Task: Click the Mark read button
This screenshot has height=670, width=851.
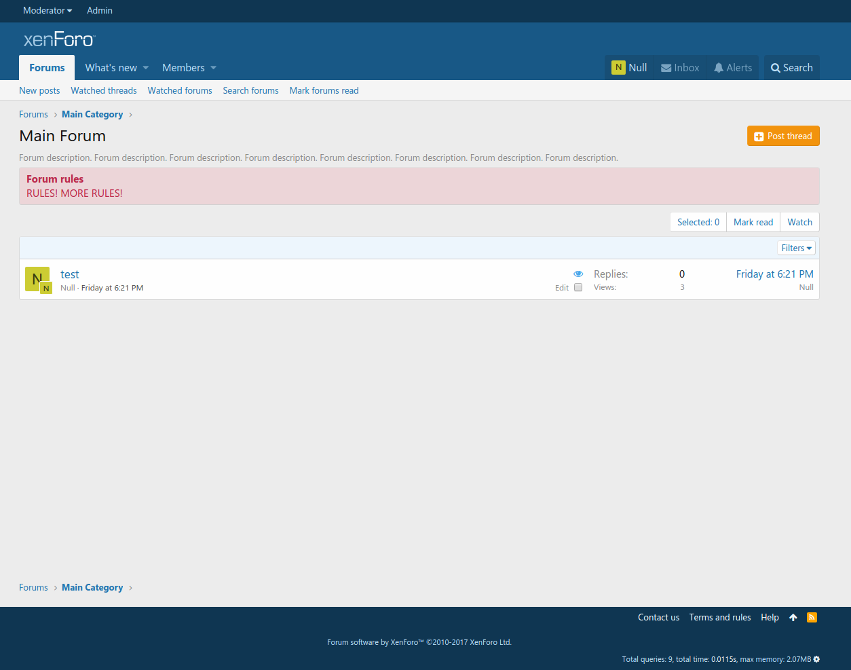Action: [x=753, y=222]
